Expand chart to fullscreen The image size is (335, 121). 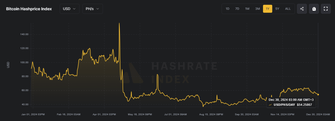[x=326, y=9]
